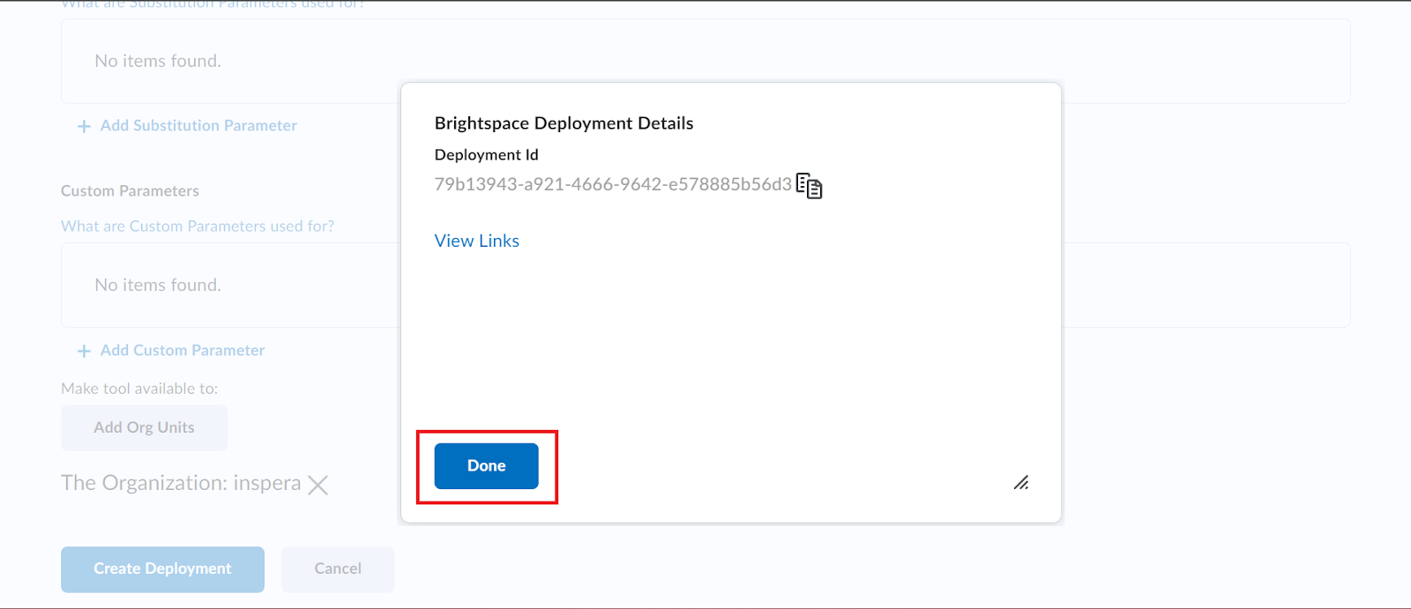Click Done in the deployment details dialog

tap(486, 465)
